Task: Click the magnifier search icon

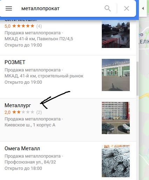Action: tap(107, 8)
